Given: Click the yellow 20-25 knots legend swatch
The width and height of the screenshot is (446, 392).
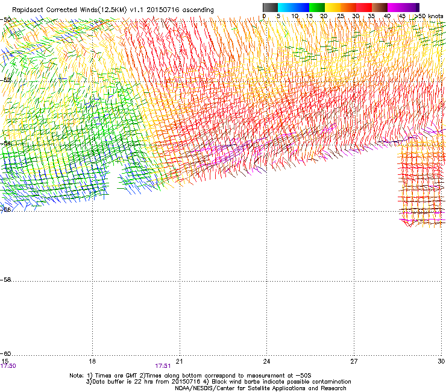Looking at the screenshot, I should tap(333, 7).
